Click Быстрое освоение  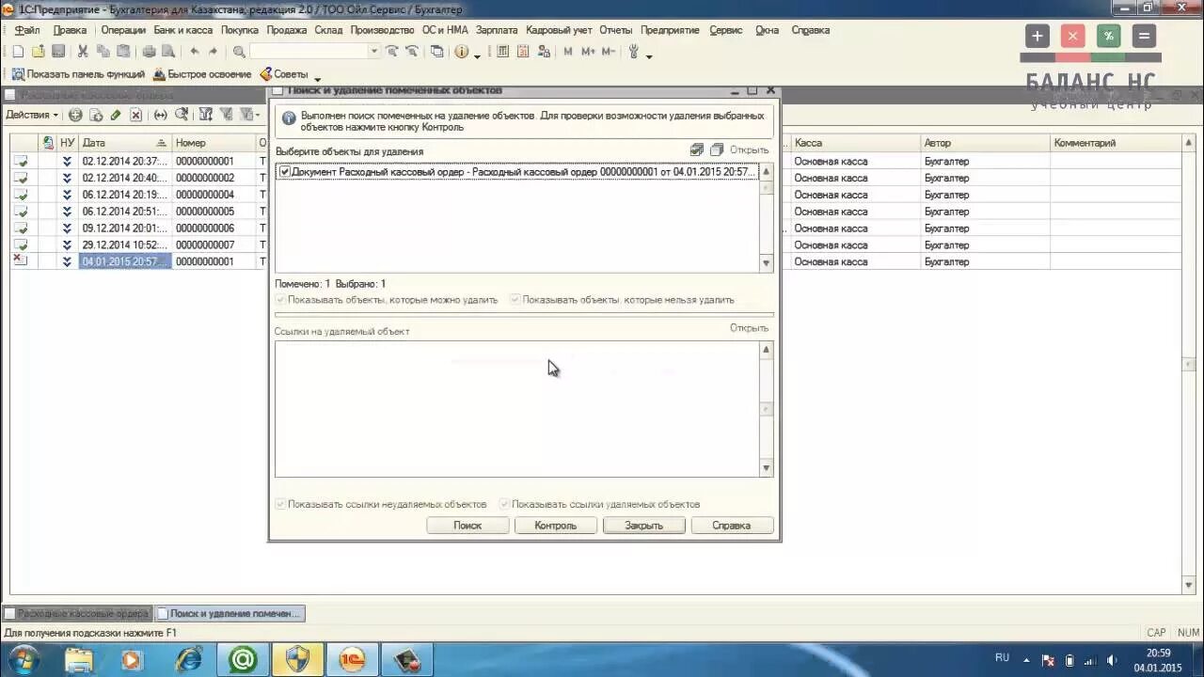click(x=202, y=74)
